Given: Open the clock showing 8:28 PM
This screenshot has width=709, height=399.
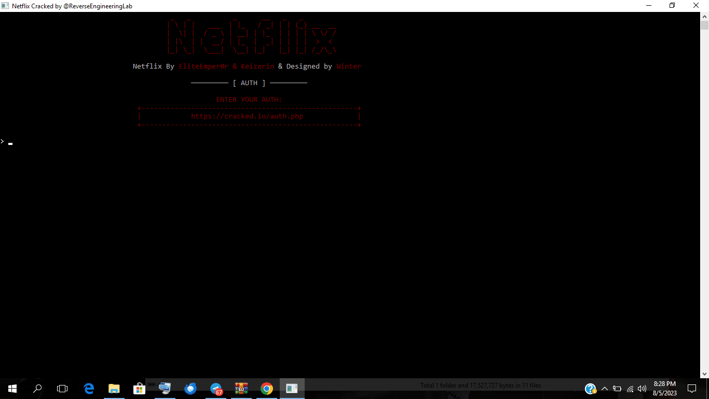Looking at the screenshot, I should [x=664, y=388].
